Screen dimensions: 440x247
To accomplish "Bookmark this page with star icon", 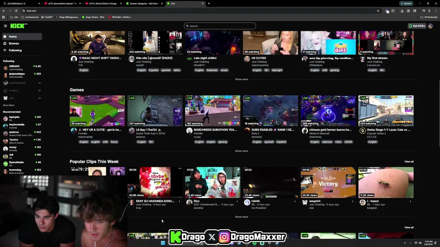I will (x=378, y=11).
